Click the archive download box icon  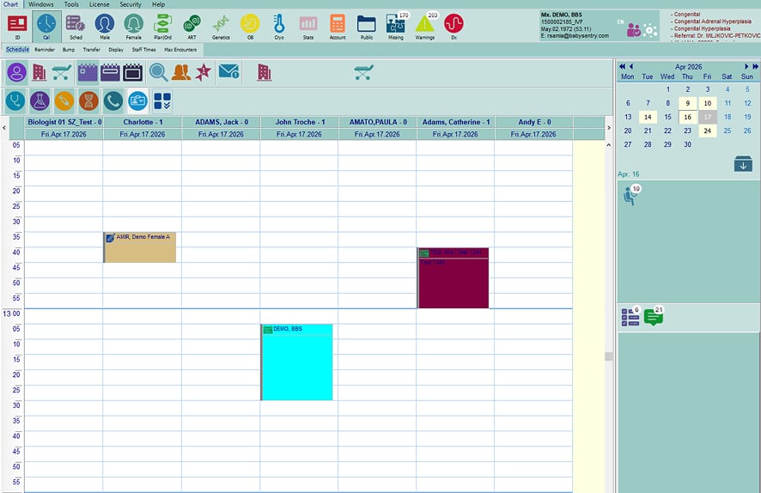tap(743, 164)
